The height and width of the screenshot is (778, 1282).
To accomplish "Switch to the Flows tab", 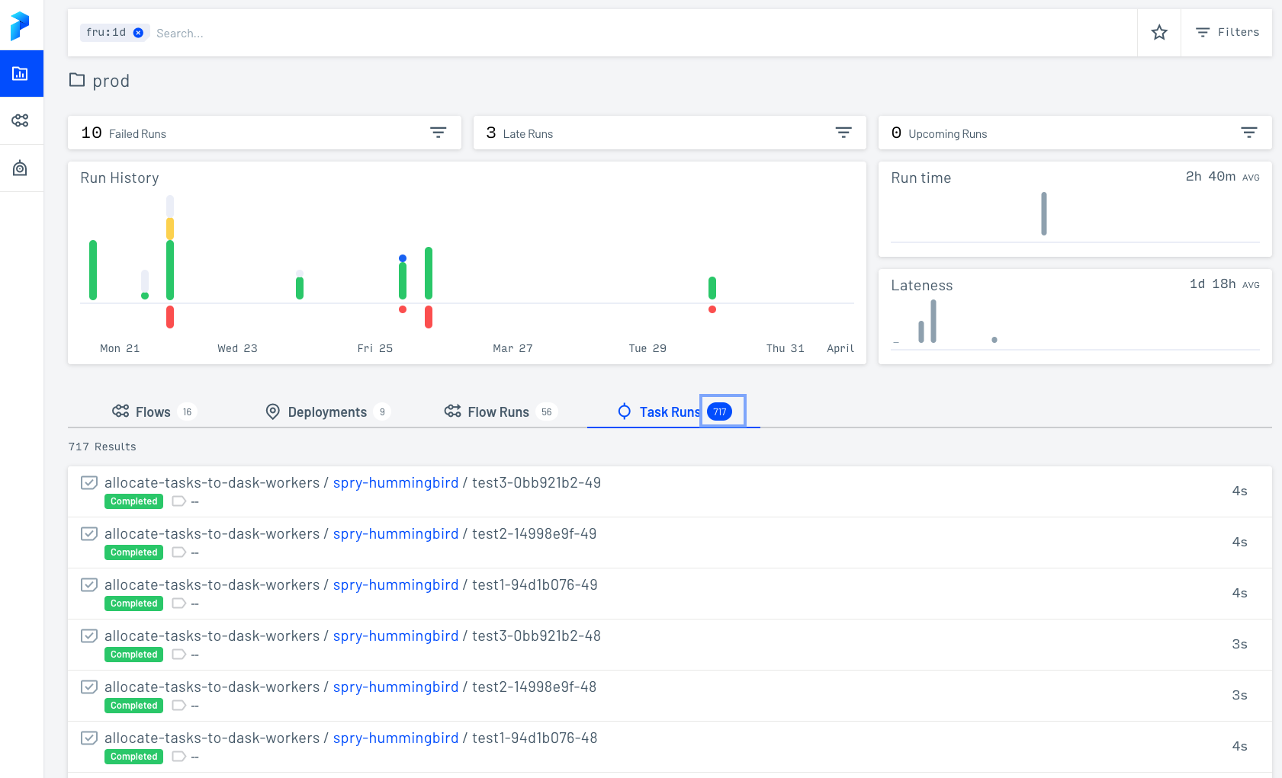I will pyautogui.click(x=153, y=411).
